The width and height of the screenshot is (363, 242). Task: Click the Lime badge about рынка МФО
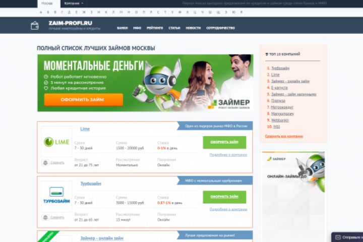tap(215, 126)
